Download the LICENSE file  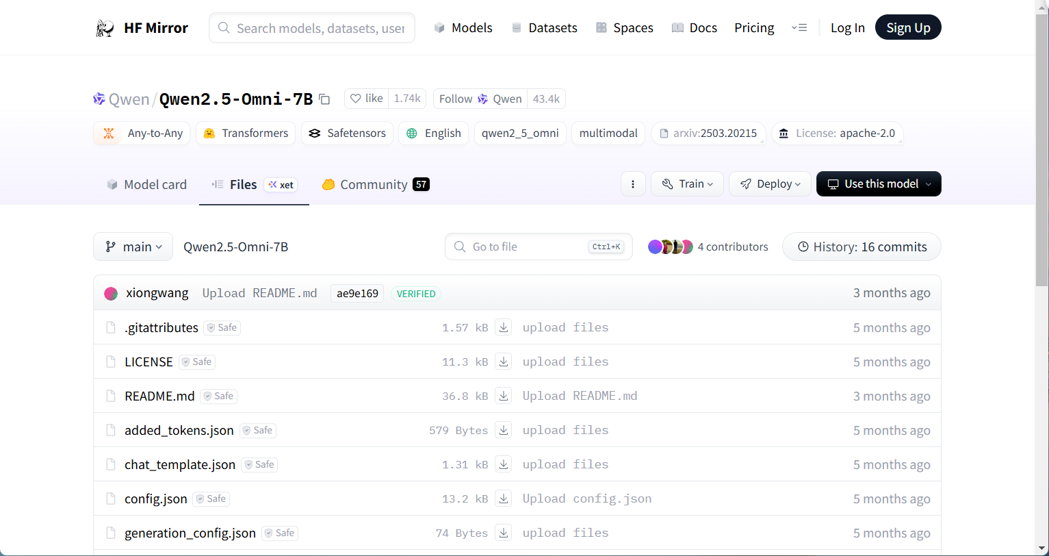coord(504,362)
